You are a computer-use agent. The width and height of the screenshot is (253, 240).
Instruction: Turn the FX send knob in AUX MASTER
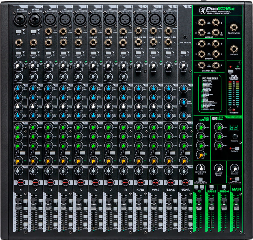[x=201, y=154]
